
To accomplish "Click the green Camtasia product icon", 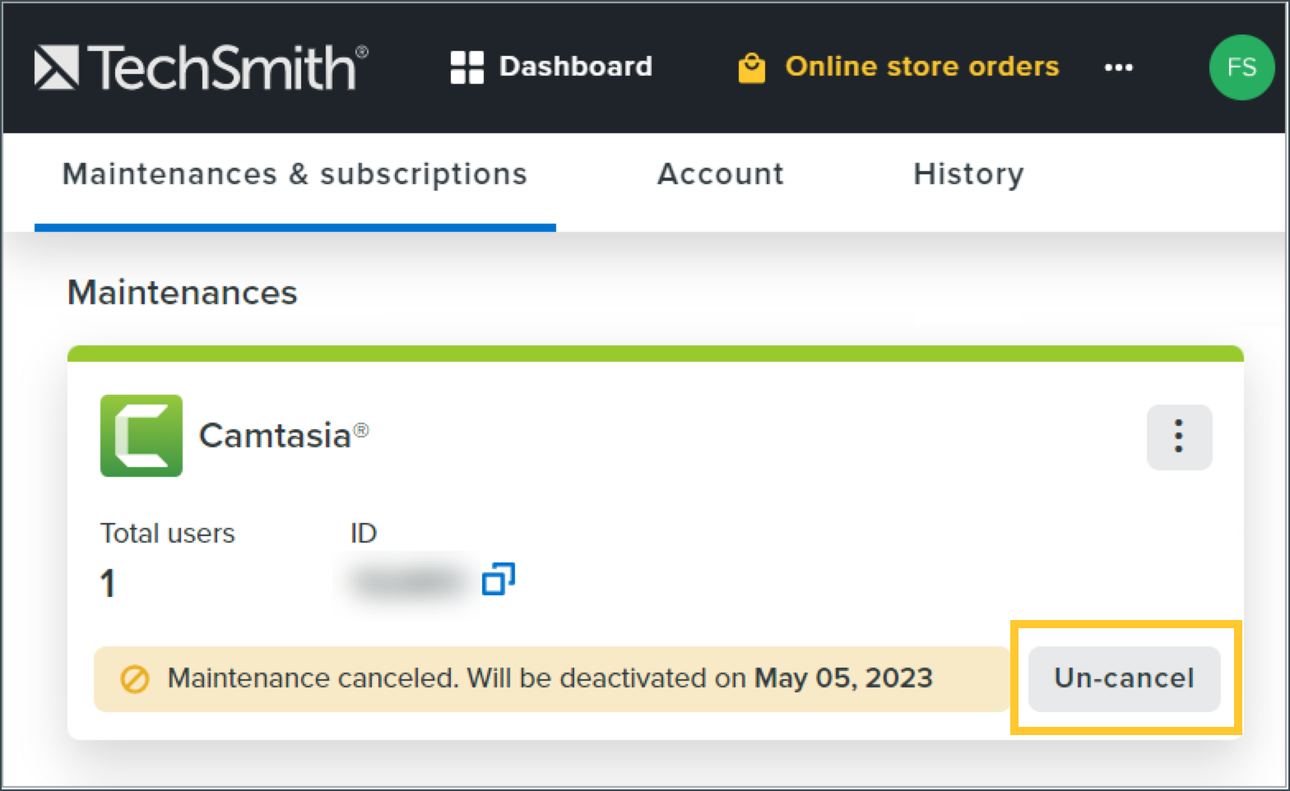I will click(141, 436).
